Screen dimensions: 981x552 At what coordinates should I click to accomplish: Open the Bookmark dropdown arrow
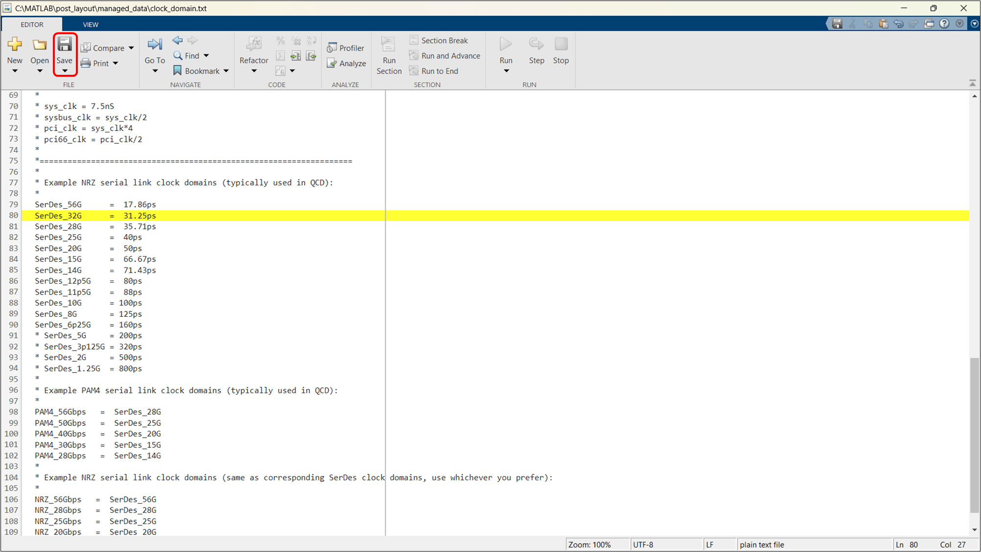(x=226, y=71)
